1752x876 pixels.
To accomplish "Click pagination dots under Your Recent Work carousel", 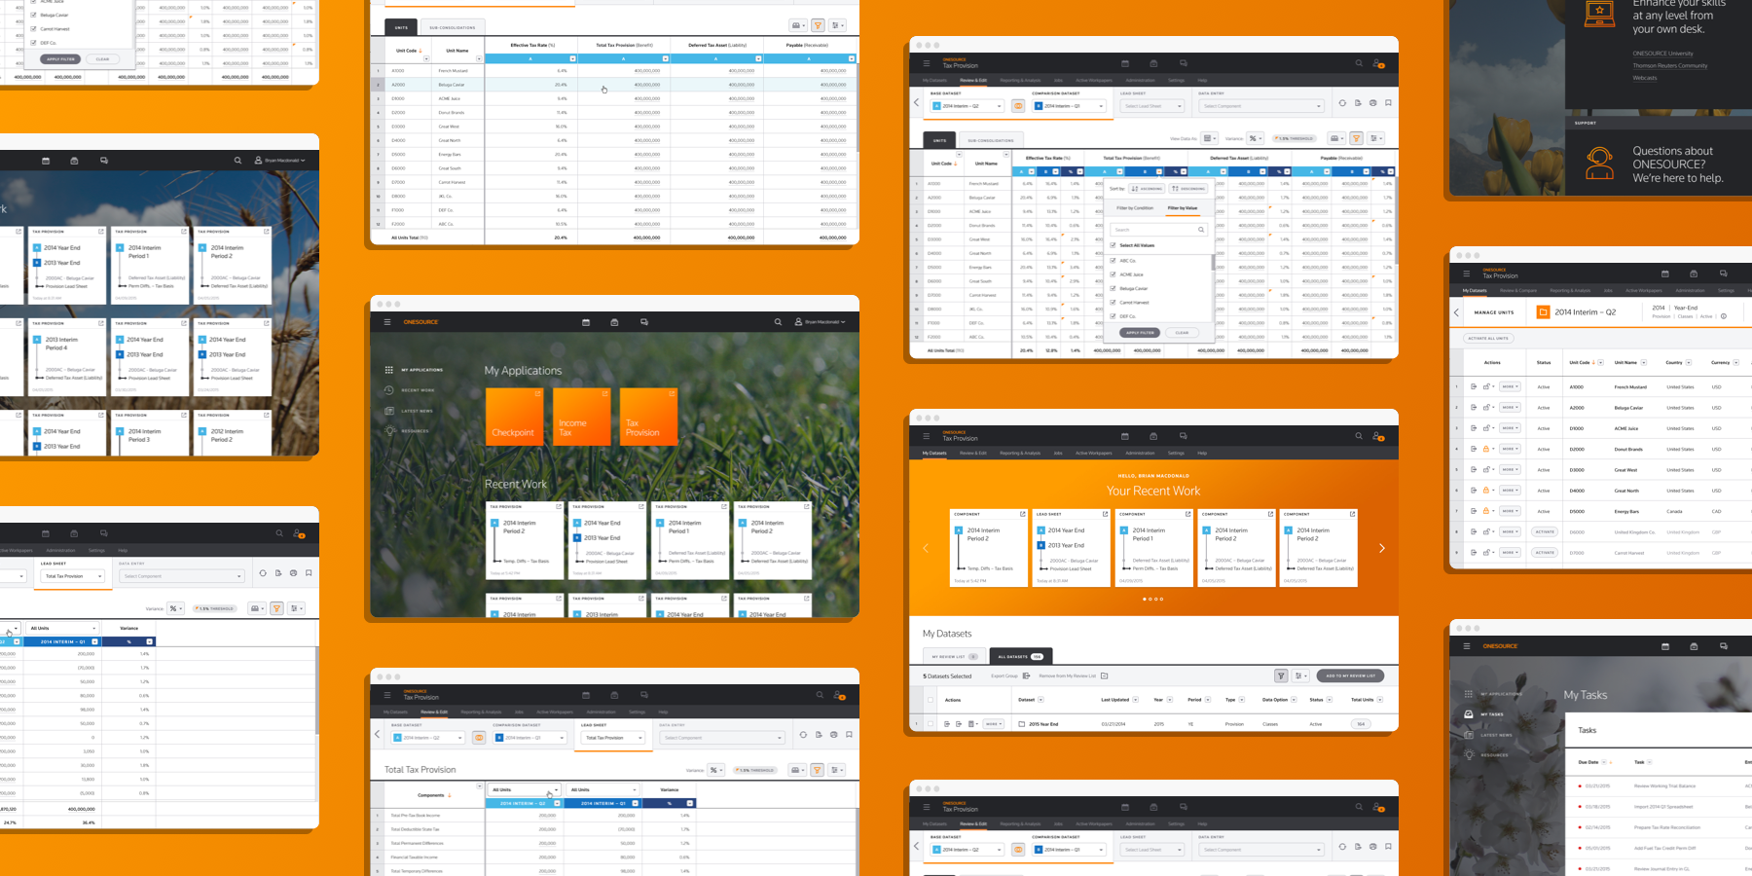I will (x=1152, y=599).
